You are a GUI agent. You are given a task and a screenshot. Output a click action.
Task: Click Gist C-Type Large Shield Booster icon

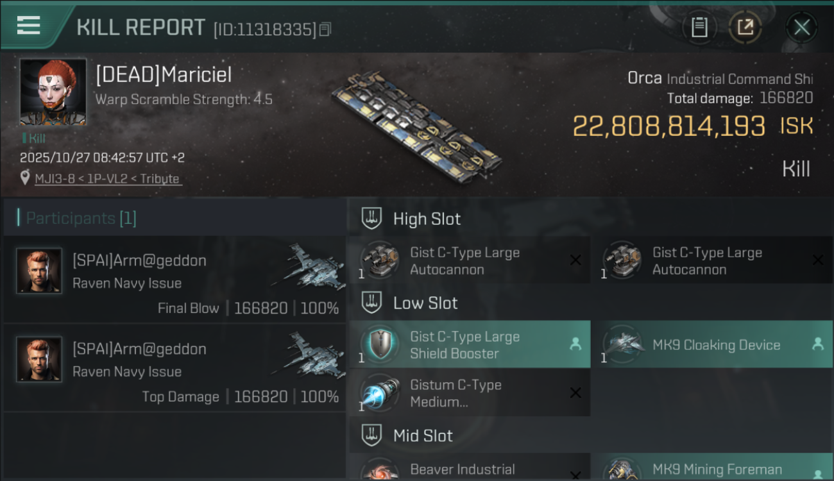click(379, 344)
